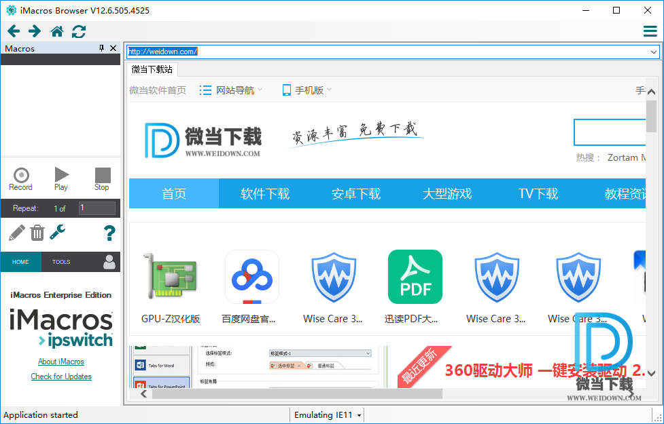Image resolution: width=664 pixels, height=424 pixels.
Task: Open the 360驱动大师 headline link
Action: (545, 370)
